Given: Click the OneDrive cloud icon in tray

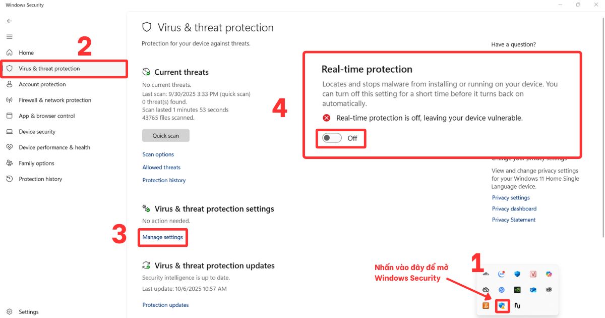Looking at the screenshot, I should tap(487, 274).
